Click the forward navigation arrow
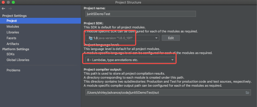Viewport: 257px width, 107px height. (x=10, y=9)
